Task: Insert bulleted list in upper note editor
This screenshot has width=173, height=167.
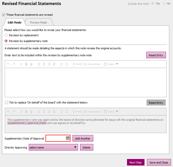Action: click(62, 64)
